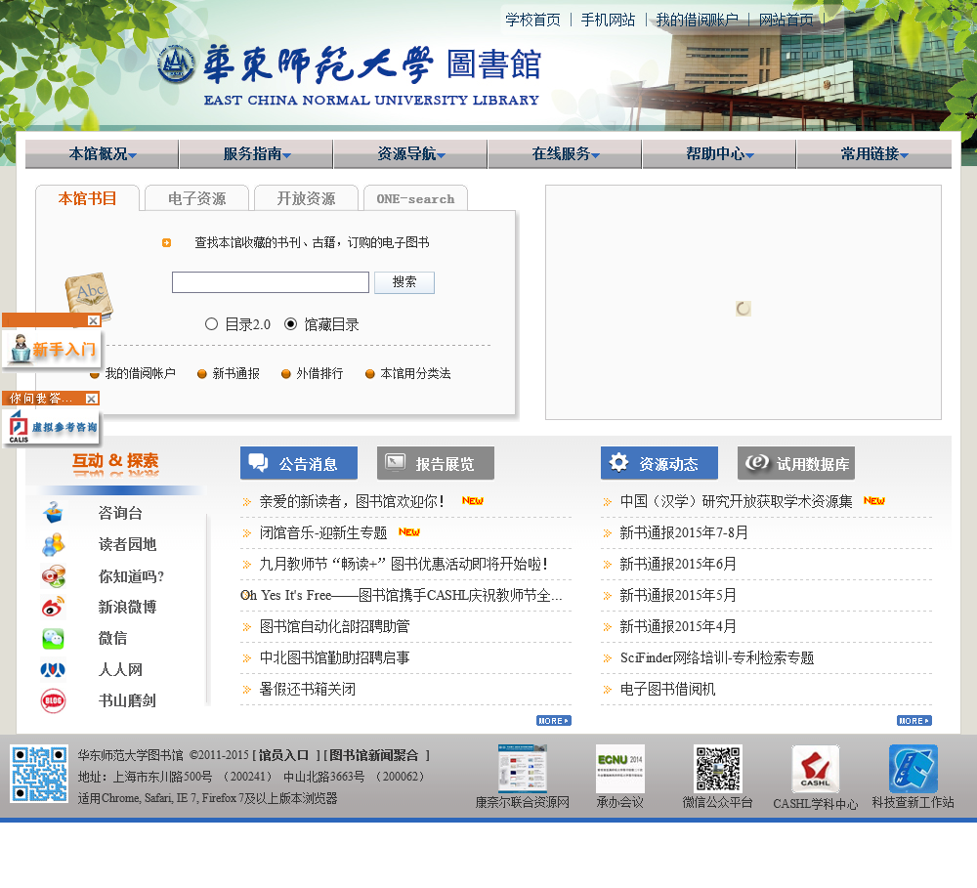
Task: Expand the 本馆概况 dropdown menu
Action: [103, 154]
